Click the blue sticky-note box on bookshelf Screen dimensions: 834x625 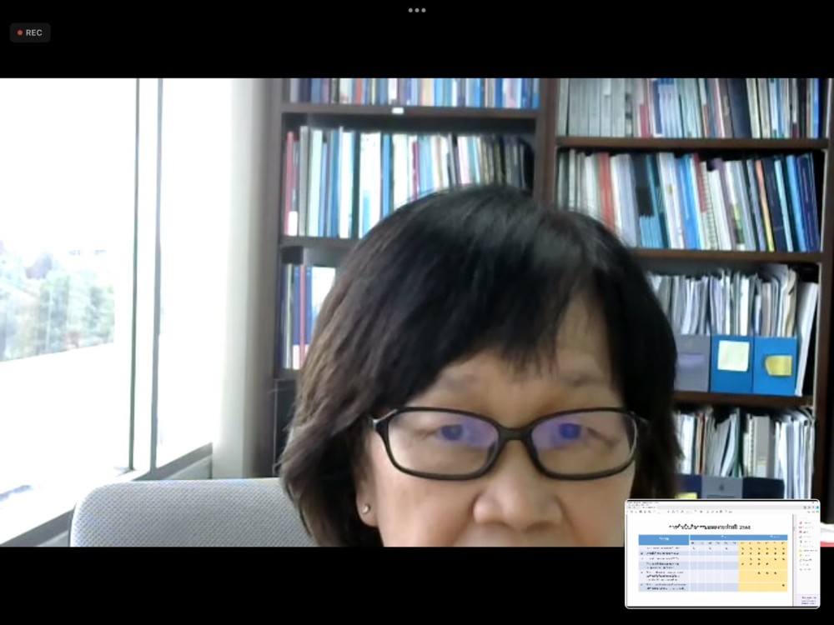click(731, 363)
